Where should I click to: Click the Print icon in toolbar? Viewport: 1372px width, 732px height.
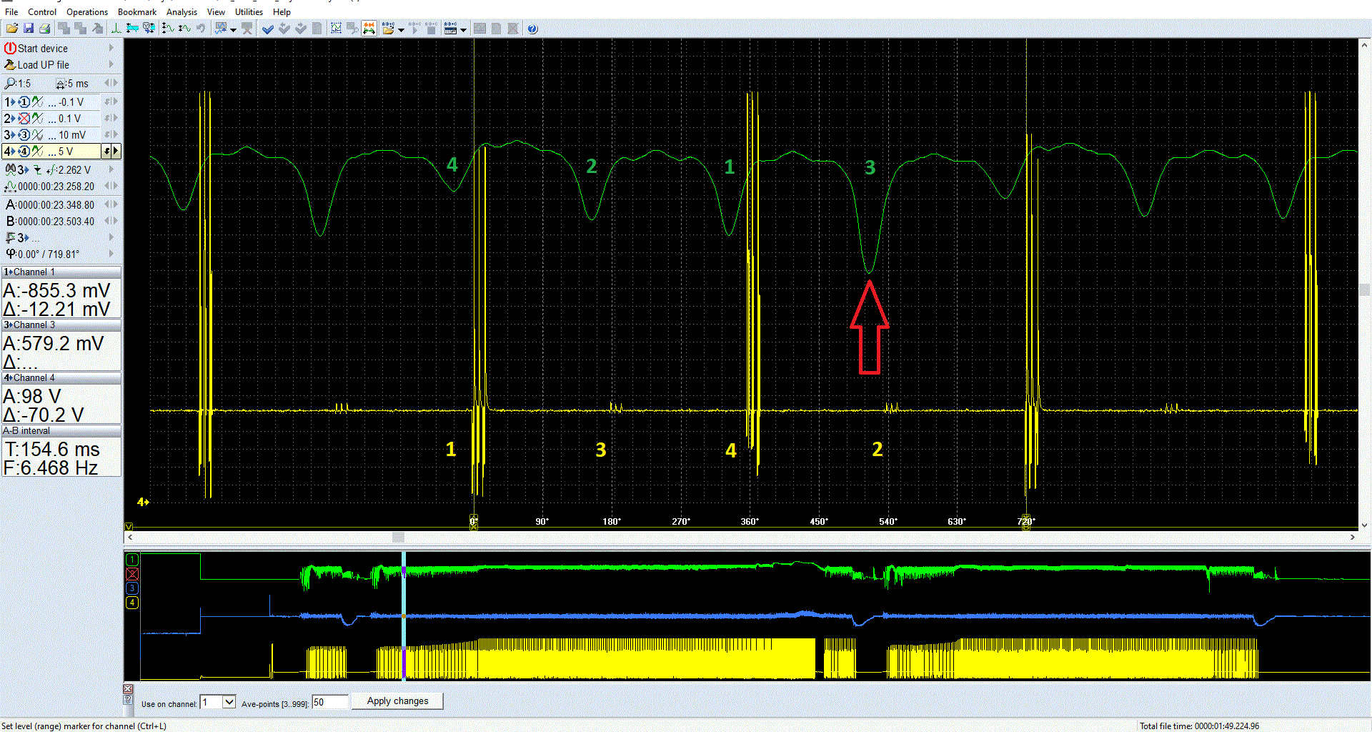pos(44,29)
